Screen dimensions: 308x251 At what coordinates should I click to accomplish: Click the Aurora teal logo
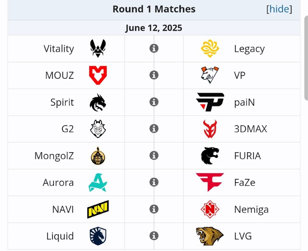click(98, 182)
